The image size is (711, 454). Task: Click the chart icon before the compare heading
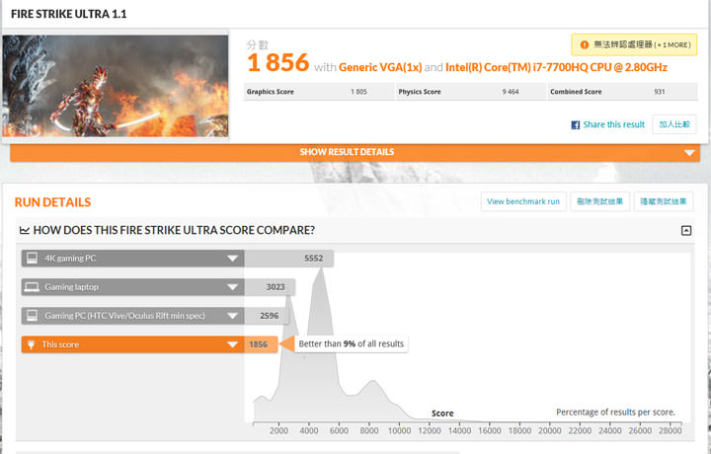click(25, 230)
